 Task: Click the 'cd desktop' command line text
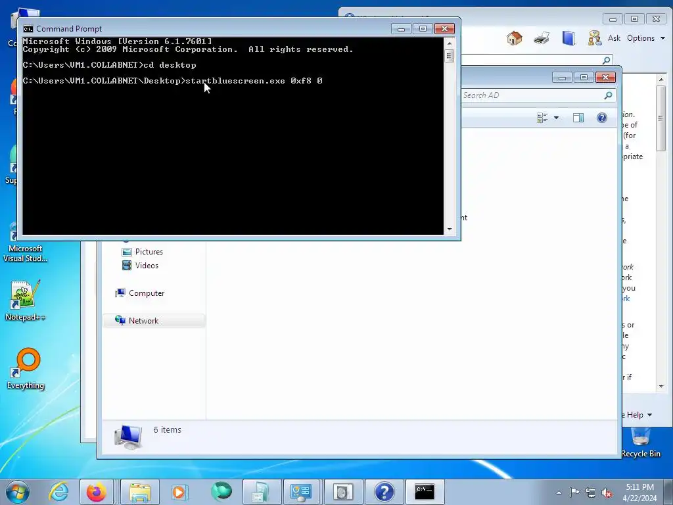(x=170, y=65)
